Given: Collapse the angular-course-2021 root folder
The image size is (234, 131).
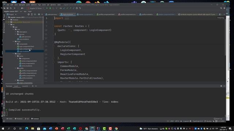Looking at the screenshot, I should (7, 17).
